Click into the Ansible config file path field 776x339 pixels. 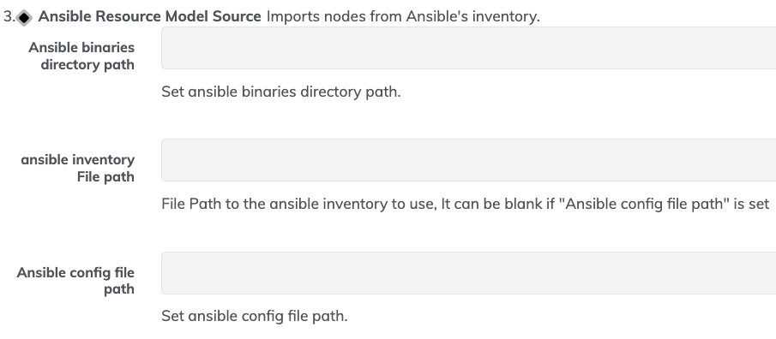tap(469, 273)
